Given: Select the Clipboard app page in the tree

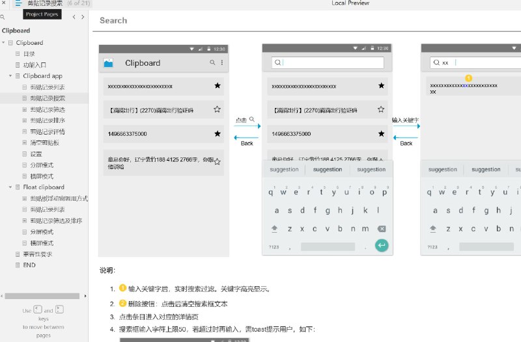Looking at the screenshot, I should tap(42, 76).
